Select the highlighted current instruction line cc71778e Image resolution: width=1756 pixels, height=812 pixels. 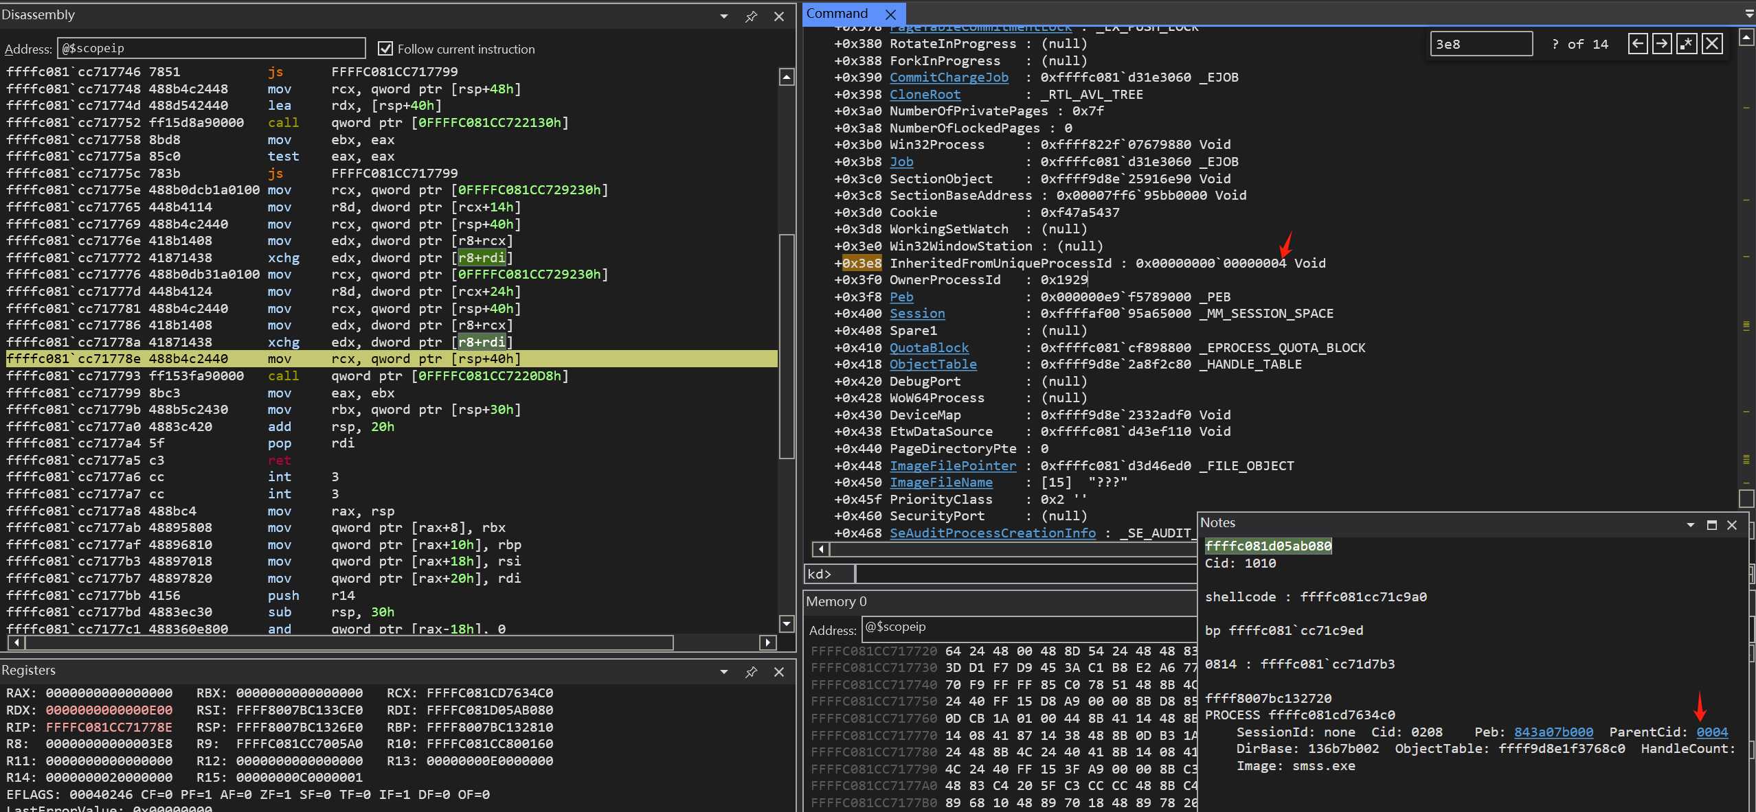[392, 358]
